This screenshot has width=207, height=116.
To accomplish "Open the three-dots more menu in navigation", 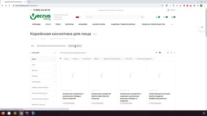I will [172, 24].
